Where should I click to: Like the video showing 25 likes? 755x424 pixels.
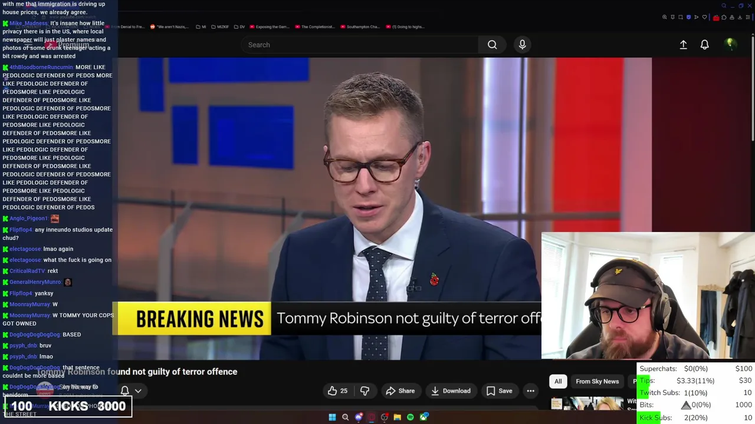pos(337,391)
